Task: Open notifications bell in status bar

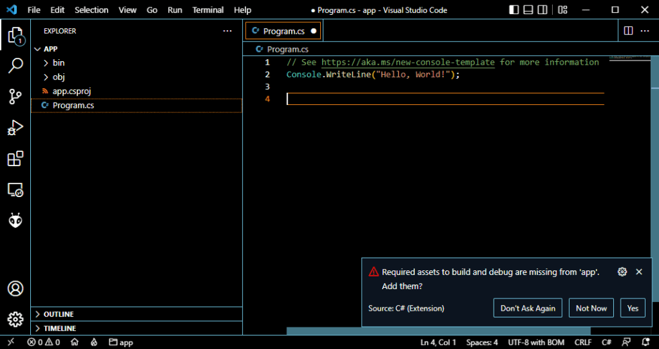Action: coord(646,342)
